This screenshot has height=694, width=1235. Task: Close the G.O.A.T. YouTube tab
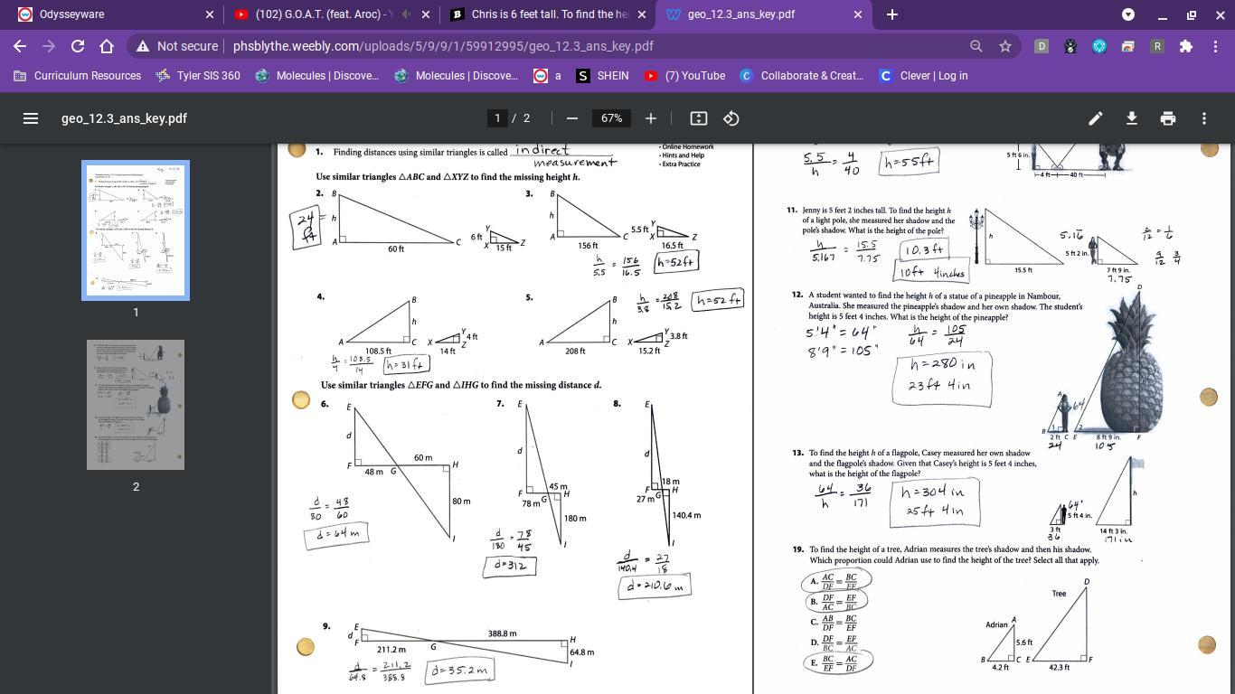pyautogui.click(x=426, y=14)
